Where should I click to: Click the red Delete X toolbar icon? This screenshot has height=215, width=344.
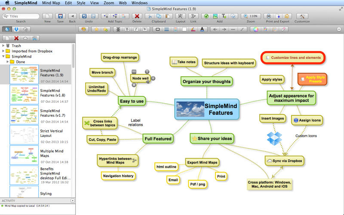coord(137,16)
